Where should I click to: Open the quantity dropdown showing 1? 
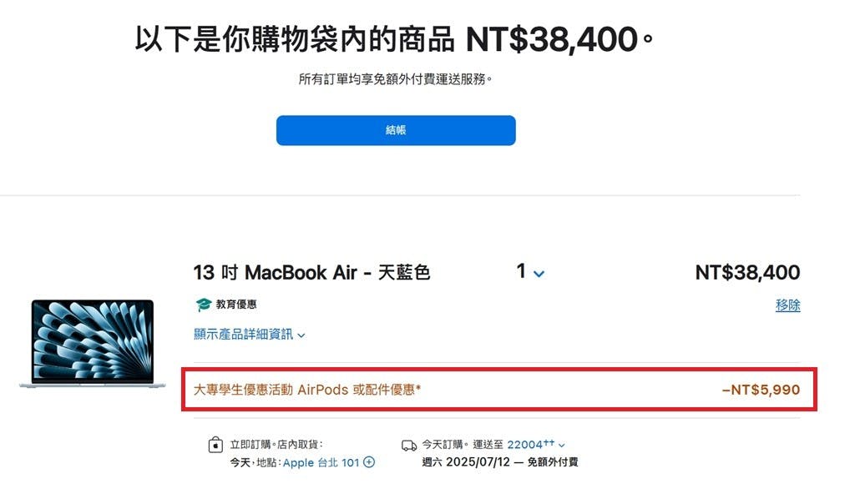coord(530,271)
